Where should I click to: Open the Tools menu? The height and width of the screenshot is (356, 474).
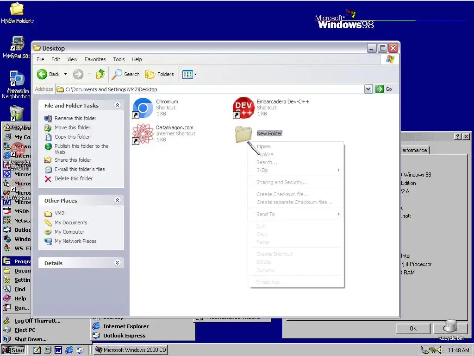click(x=119, y=59)
